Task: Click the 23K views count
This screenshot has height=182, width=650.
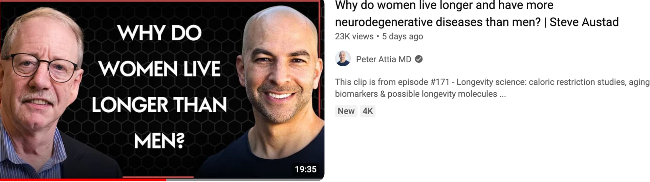Action: [354, 37]
